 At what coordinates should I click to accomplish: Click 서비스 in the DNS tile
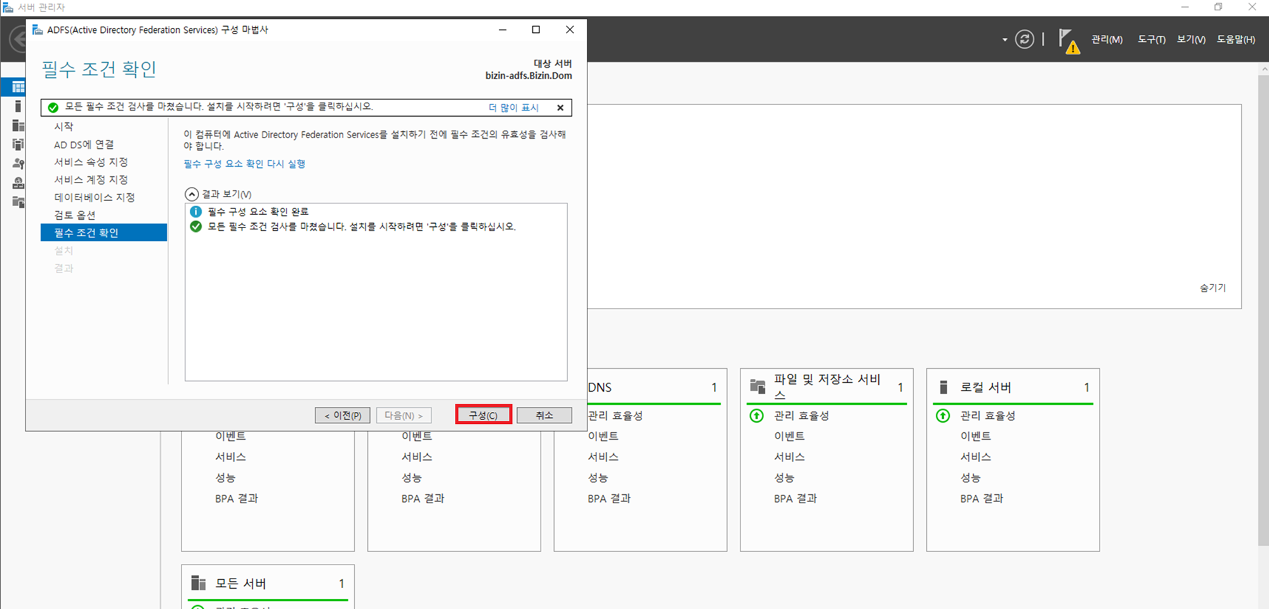click(603, 457)
